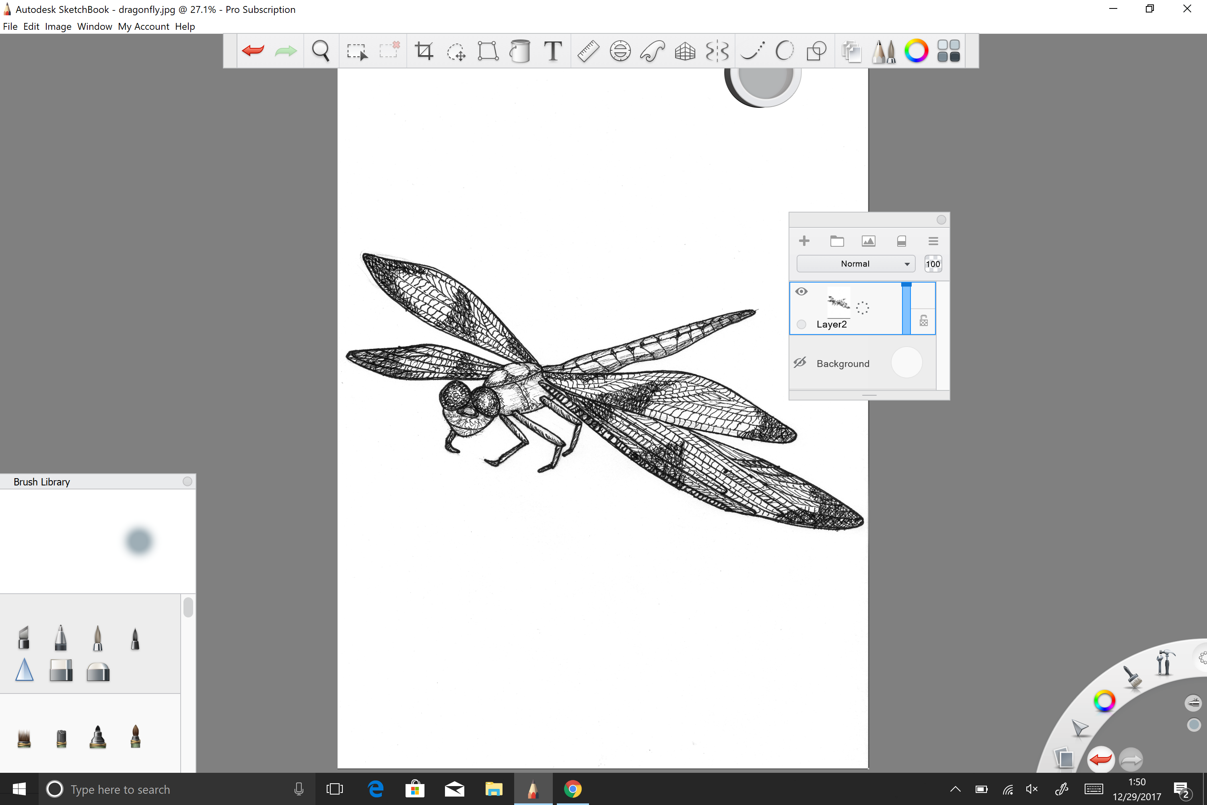Toggle Layer2 visibility eye

801,291
